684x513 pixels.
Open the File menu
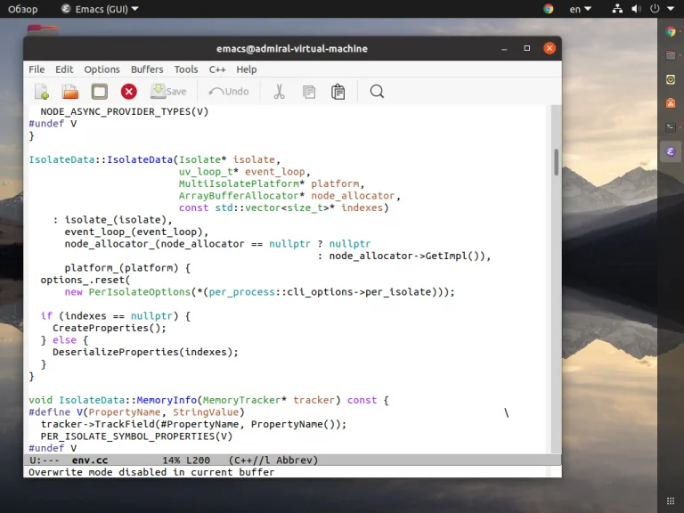pos(37,69)
